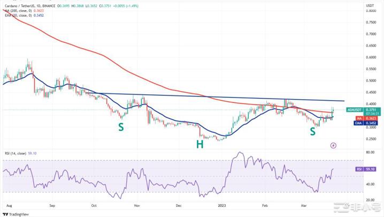
Task: Click the blue EMA price label
Action: pyautogui.click(x=368, y=123)
